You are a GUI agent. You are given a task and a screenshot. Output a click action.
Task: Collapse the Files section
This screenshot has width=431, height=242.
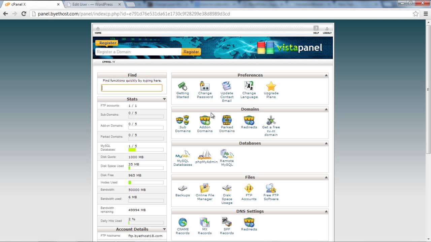pyautogui.click(x=326, y=177)
